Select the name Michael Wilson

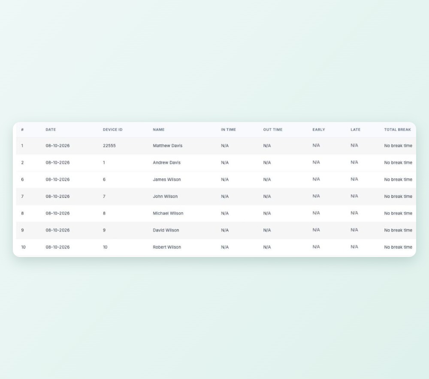point(168,214)
